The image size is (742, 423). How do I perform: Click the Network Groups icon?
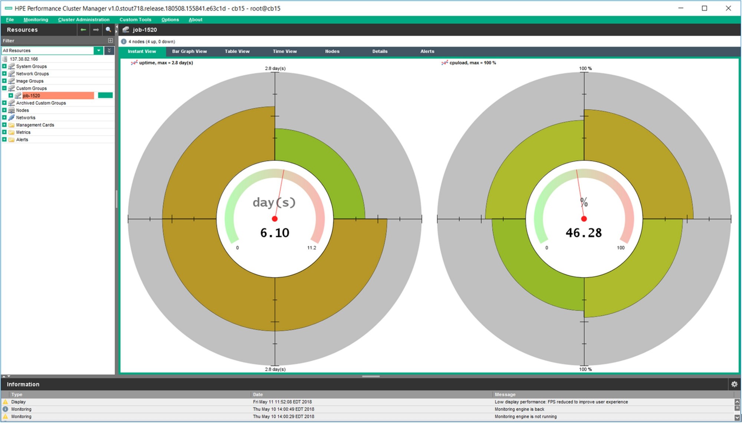(x=12, y=74)
